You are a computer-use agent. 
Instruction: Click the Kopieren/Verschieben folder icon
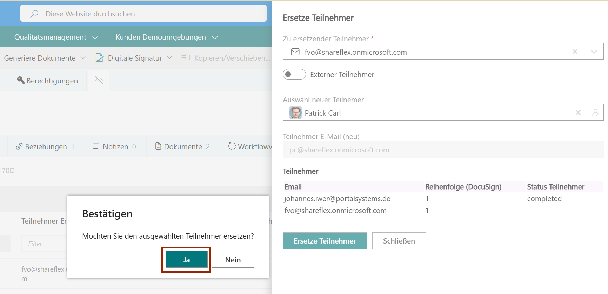click(186, 57)
